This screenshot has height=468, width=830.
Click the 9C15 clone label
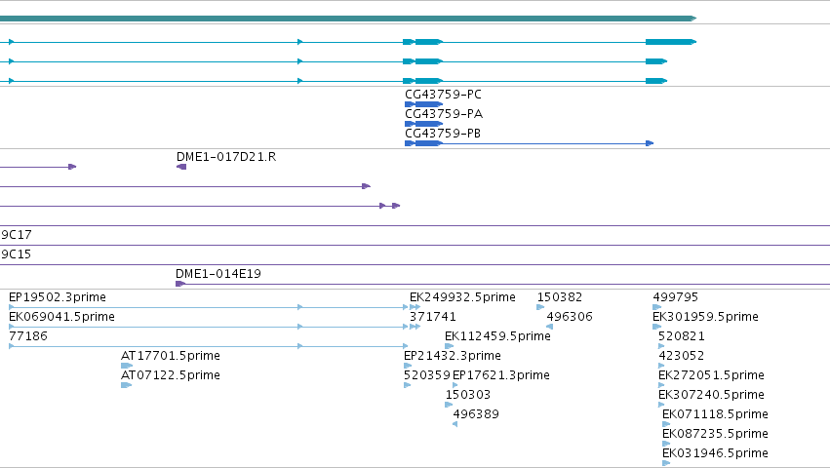(x=16, y=254)
